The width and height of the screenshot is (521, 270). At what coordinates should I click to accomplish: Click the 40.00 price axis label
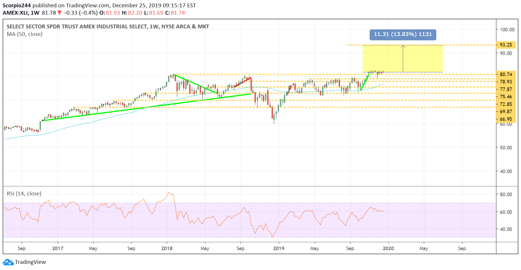[506, 171]
